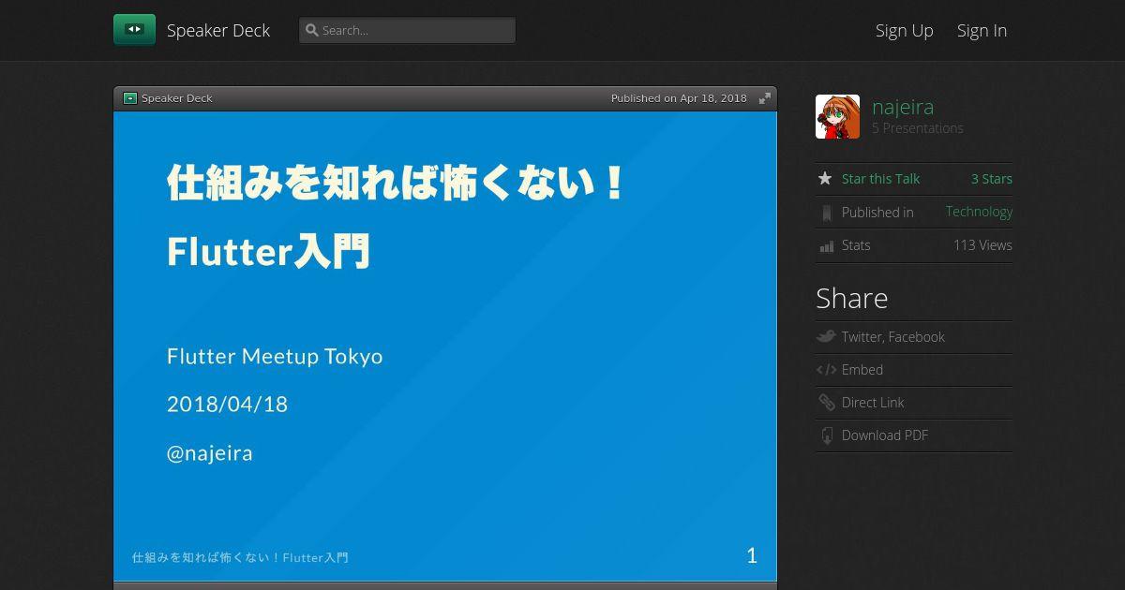The width and height of the screenshot is (1125, 590).
Task: Click the Speaker Deck green logo icon
Action: tap(134, 30)
